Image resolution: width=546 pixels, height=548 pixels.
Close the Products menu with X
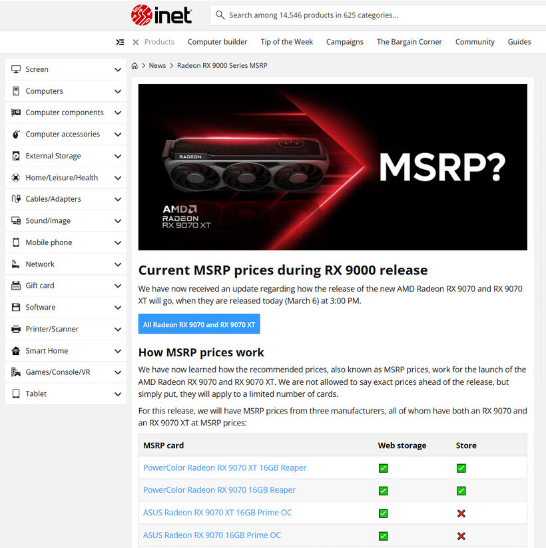[x=136, y=42]
